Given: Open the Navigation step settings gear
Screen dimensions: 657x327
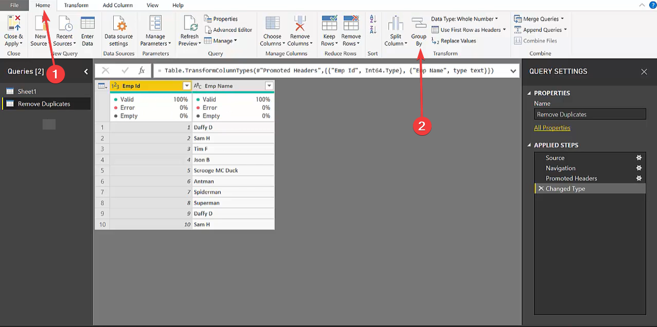Looking at the screenshot, I should [639, 168].
